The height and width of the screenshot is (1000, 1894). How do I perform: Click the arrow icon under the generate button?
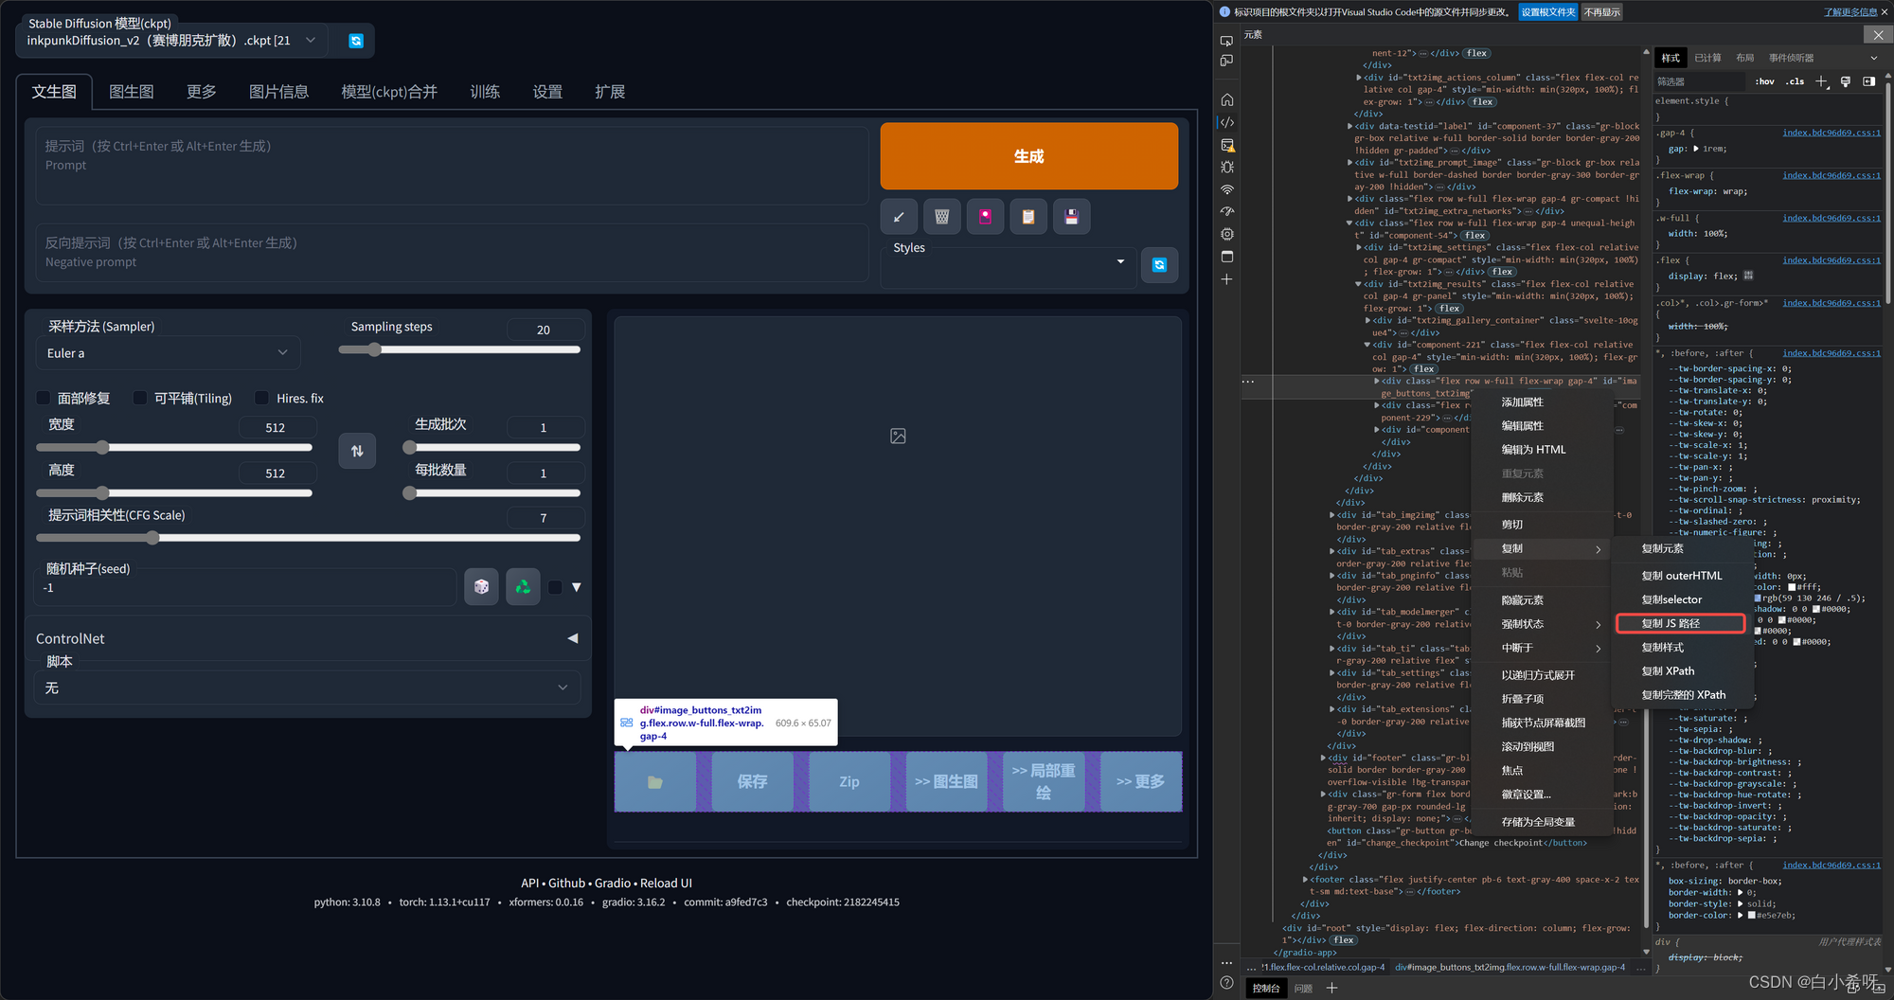[899, 217]
